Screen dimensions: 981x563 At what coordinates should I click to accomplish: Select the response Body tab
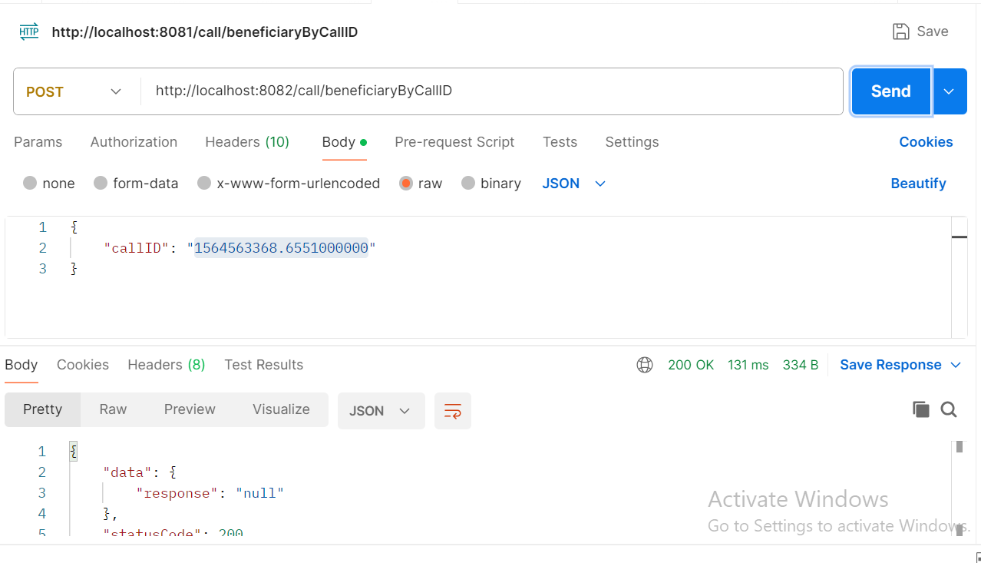tap(21, 365)
